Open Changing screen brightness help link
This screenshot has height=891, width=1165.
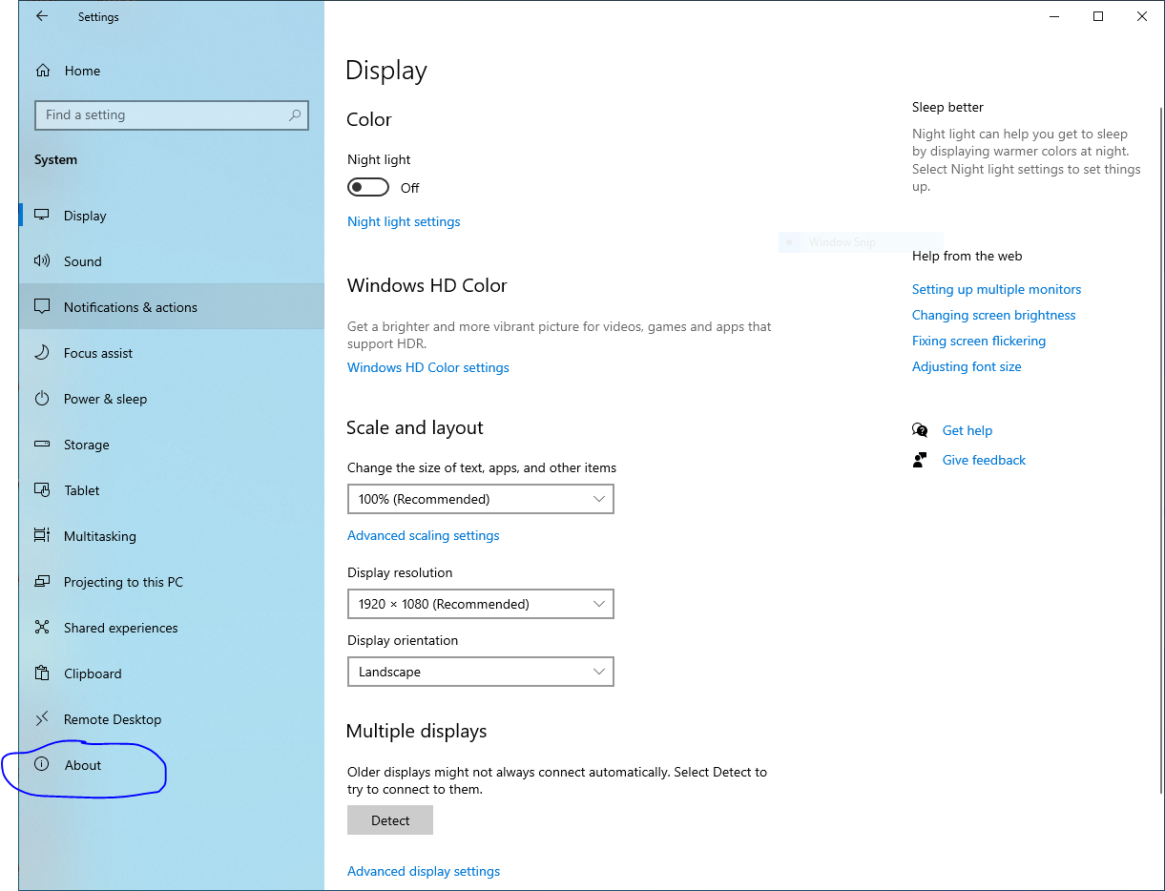click(994, 315)
